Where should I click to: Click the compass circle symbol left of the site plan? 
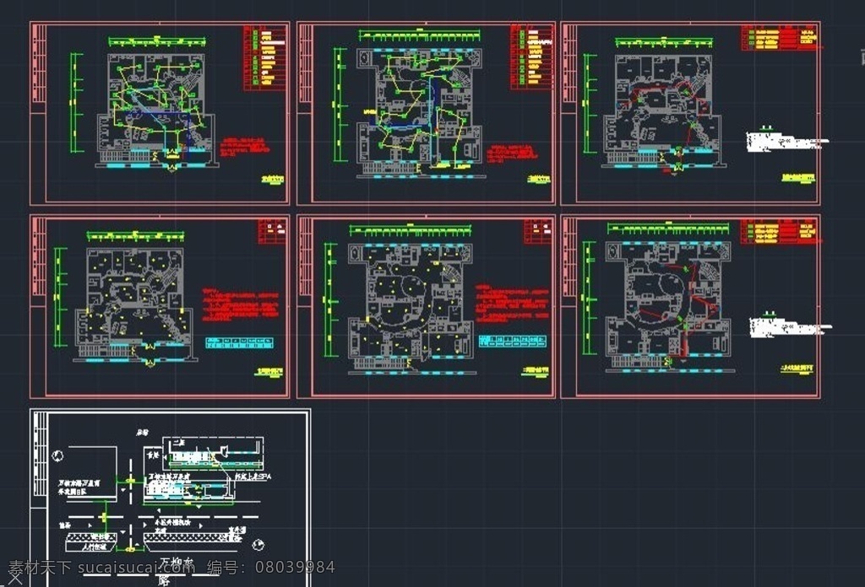click(x=57, y=456)
